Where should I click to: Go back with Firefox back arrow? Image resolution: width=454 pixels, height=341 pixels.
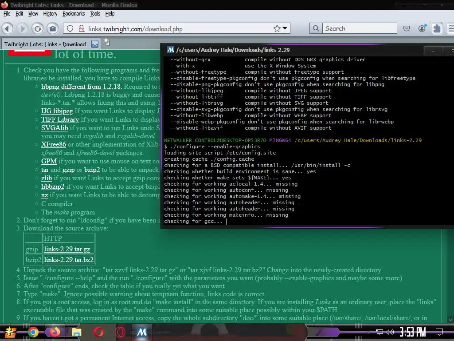(x=7, y=28)
